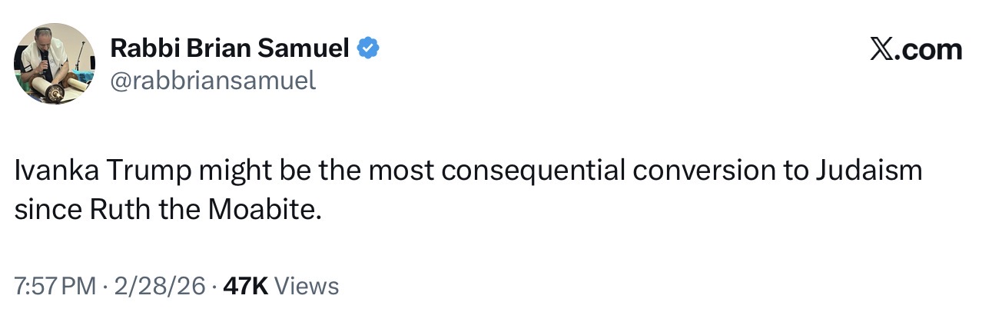Open the @rabbriansamuel handle link
992x322 pixels.
coord(213,80)
